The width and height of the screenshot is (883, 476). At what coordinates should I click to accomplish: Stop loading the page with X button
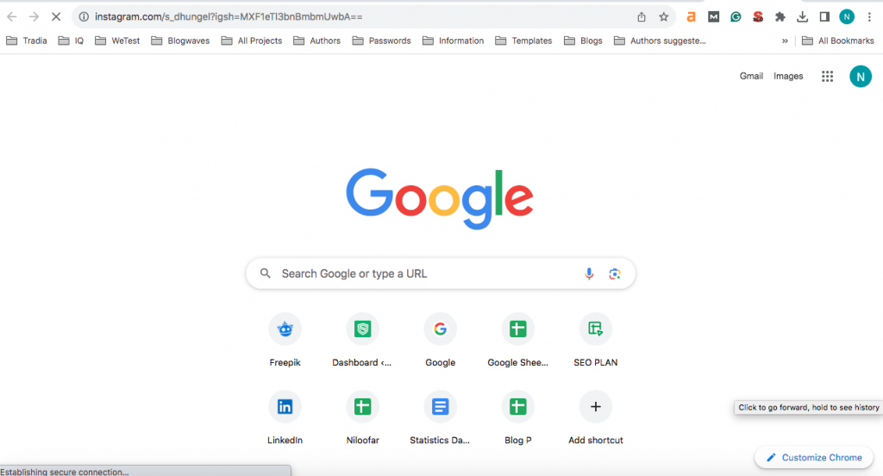56,17
